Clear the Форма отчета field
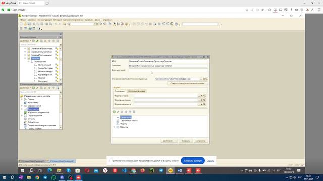 pos(202,96)
